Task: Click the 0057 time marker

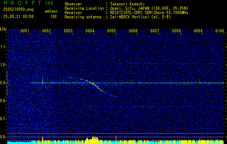Action: pyautogui.click(x=155, y=31)
